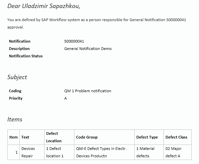Click the "Item" column header
Viewport: 199px width, 164px height.
13,137
